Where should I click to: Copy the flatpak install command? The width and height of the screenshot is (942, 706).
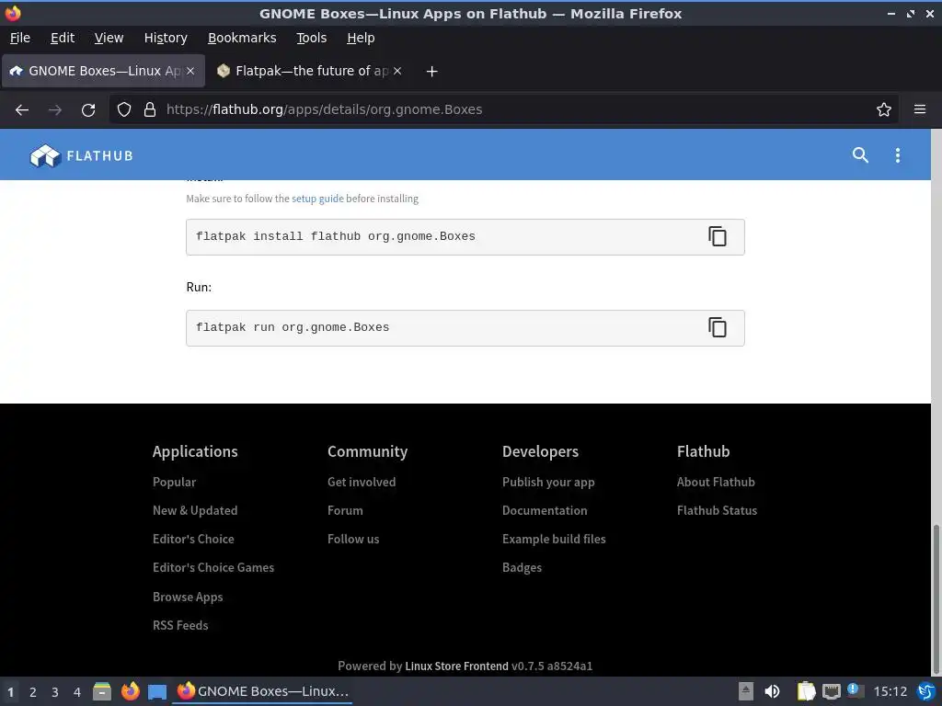click(x=718, y=236)
